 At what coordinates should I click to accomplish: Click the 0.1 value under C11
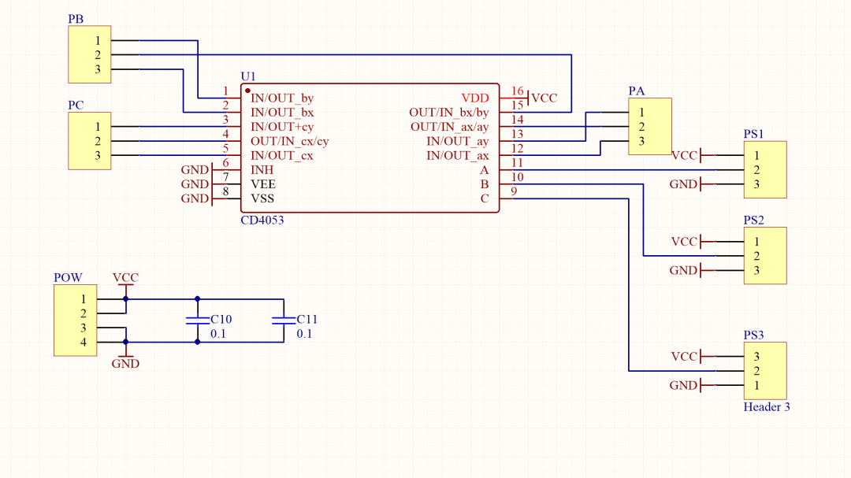tap(304, 334)
